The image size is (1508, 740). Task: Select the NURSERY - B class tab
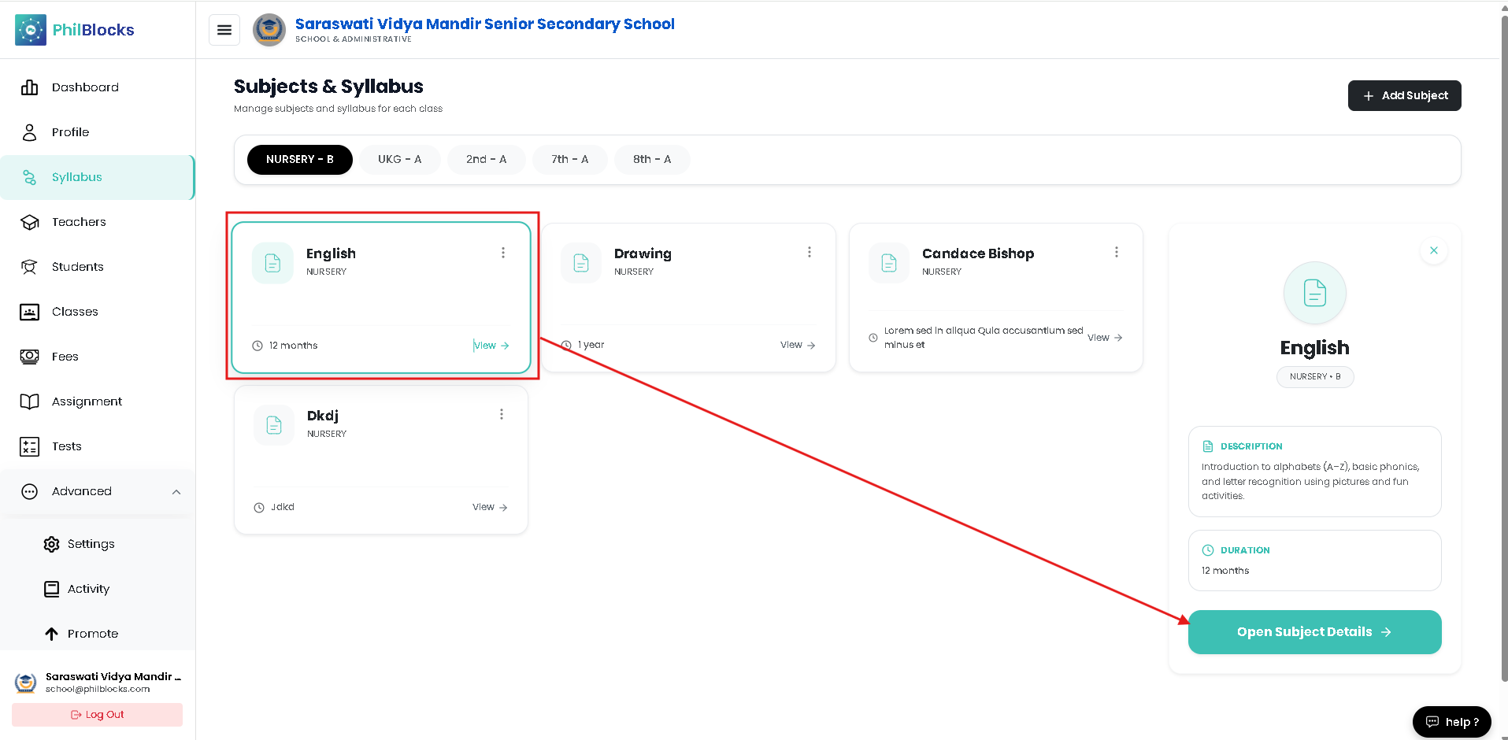tap(300, 159)
